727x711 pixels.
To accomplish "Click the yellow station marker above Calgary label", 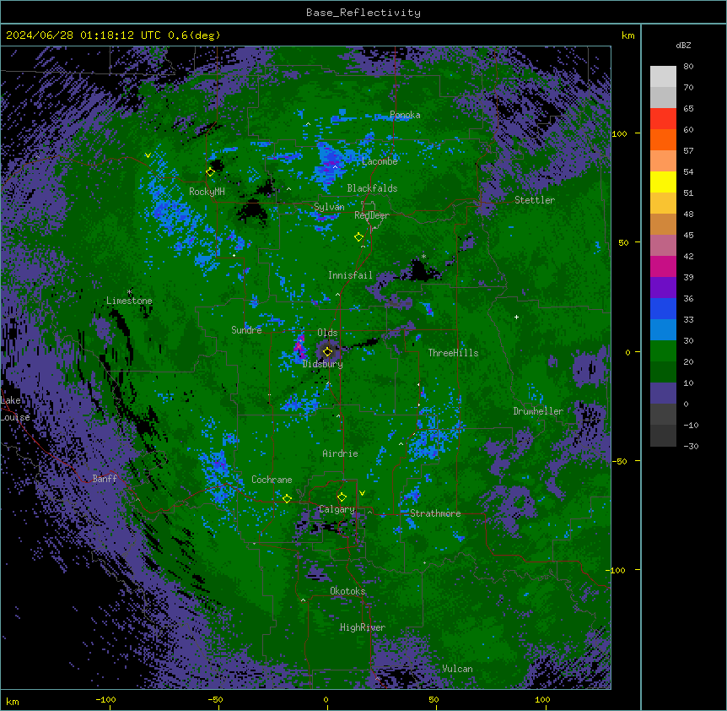I will [x=342, y=497].
